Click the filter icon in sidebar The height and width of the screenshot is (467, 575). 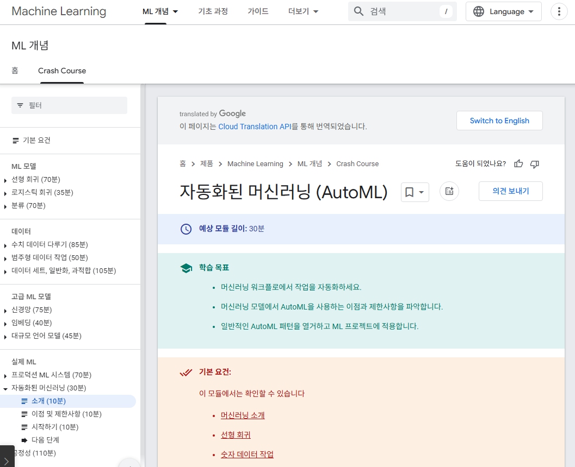point(20,105)
